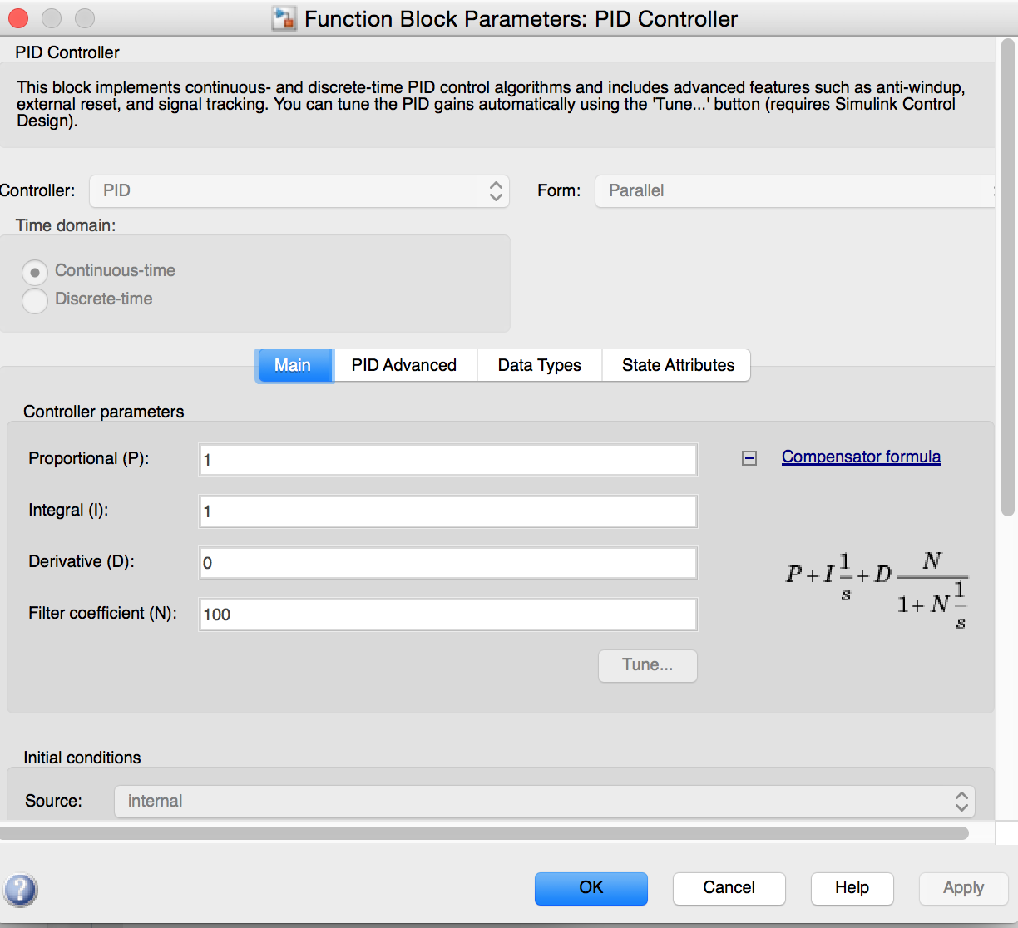
Task: Collapse the Compensator formula minus box
Action: pyautogui.click(x=749, y=458)
